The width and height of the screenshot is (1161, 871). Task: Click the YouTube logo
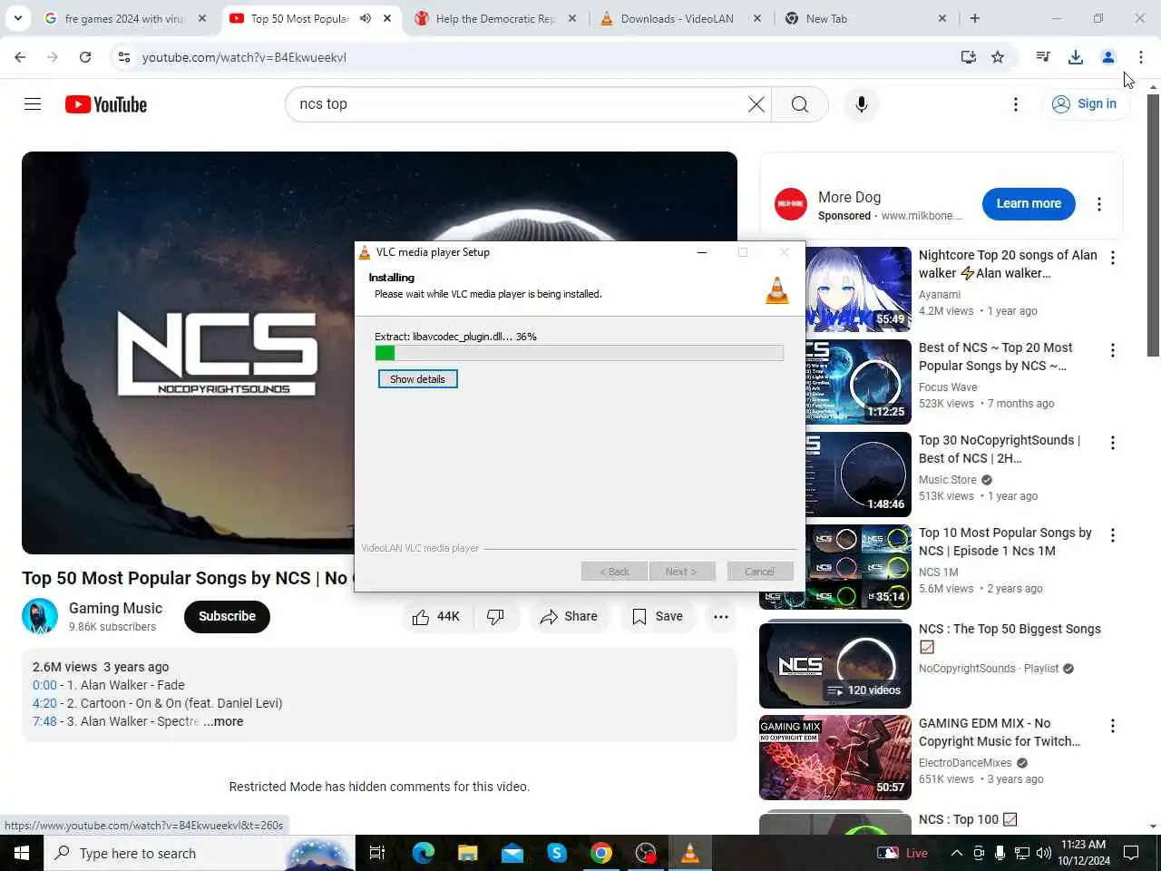[x=106, y=104]
